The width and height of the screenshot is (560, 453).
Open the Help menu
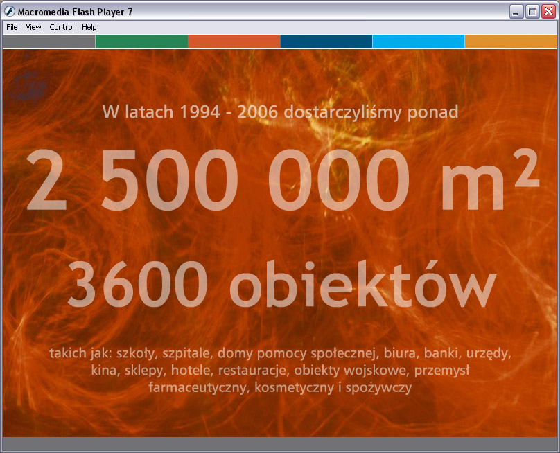pos(89,27)
